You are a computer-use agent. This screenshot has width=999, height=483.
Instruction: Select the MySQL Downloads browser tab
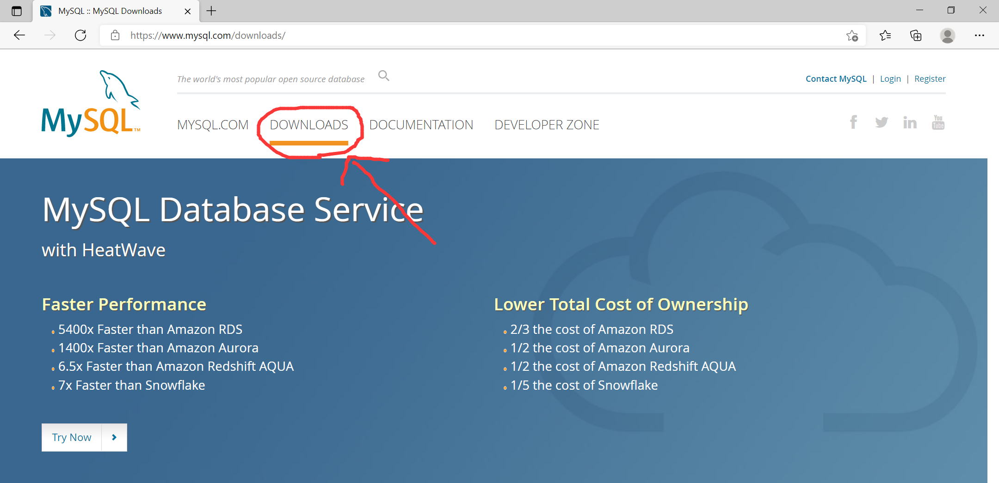pyautogui.click(x=116, y=11)
